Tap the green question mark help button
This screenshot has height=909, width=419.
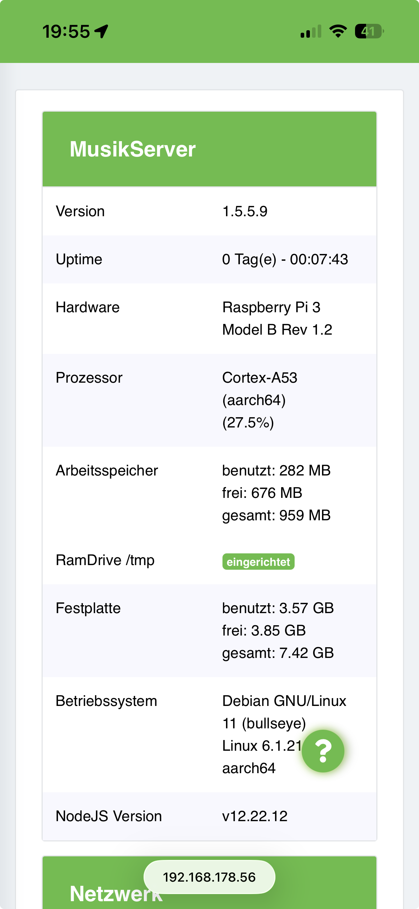tap(323, 751)
